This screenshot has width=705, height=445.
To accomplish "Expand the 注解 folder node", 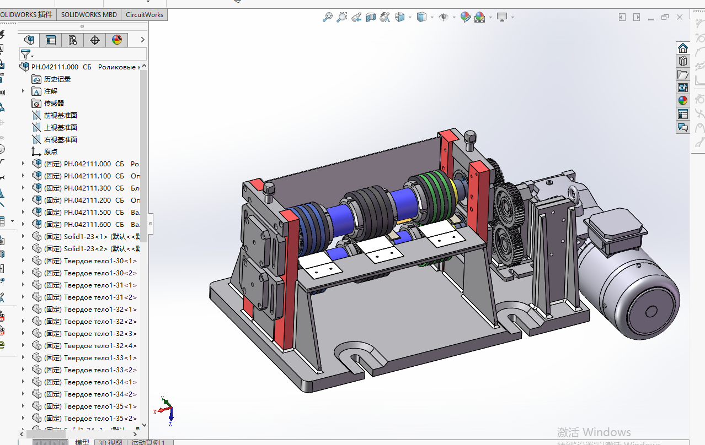I will 23,91.
